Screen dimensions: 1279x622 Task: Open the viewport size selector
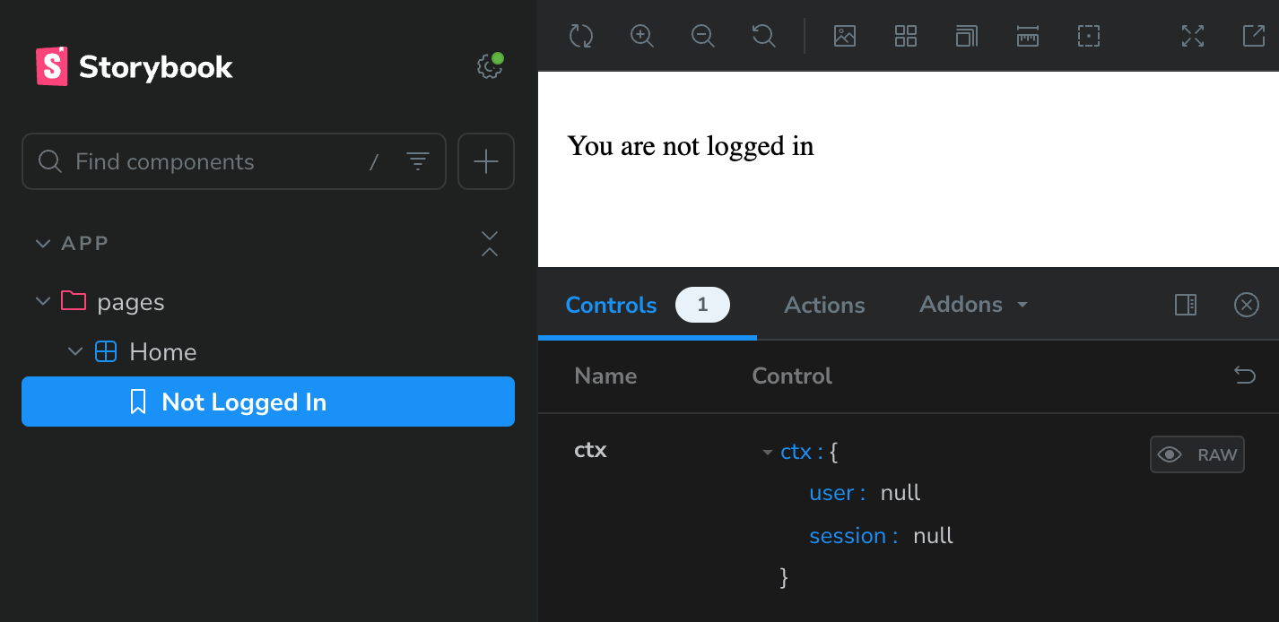tap(967, 36)
